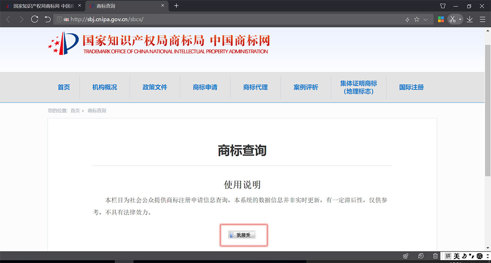Screen dimensions: 491x263
Task: Click the 商标查询 page heading
Action: click(242, 150)
